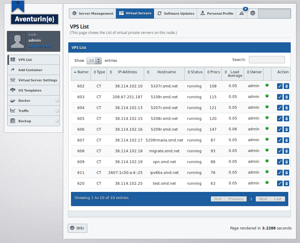
Task: Click IP address 2607:1c00:a:4::25
Action: pyautogui.click(x=125, y=173)
